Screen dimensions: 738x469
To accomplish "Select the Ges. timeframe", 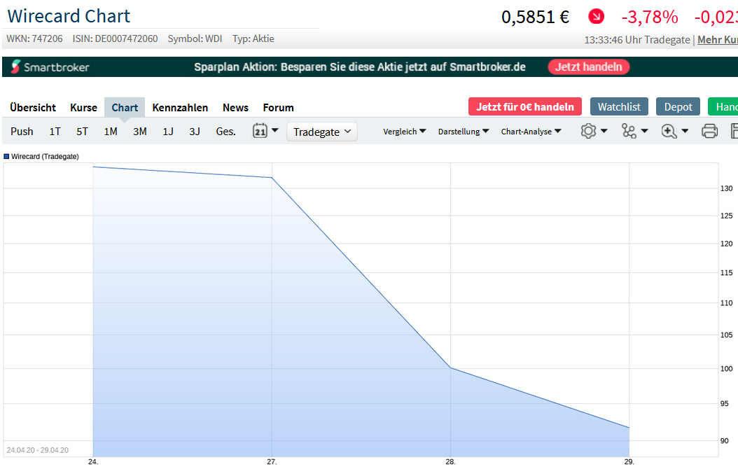I will click(225, 131).
